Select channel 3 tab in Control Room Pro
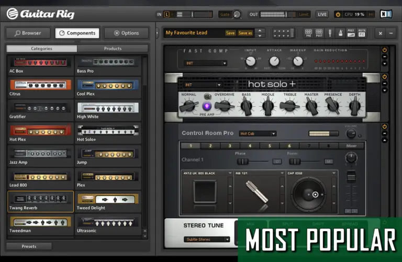The width and height of the screenshot is (402, 262). [x=230, y=146]
